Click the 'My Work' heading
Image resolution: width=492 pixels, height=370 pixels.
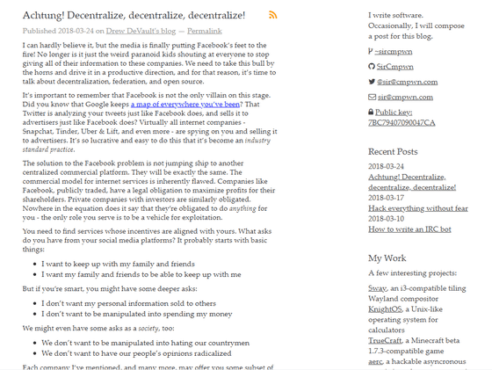point(387,258)
